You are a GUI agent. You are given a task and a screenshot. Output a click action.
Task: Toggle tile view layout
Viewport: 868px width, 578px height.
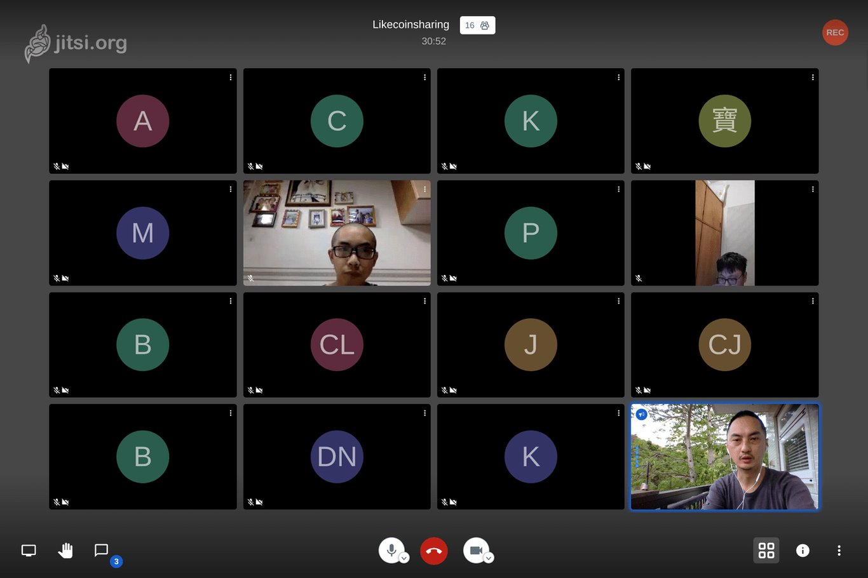pos(766,550)
